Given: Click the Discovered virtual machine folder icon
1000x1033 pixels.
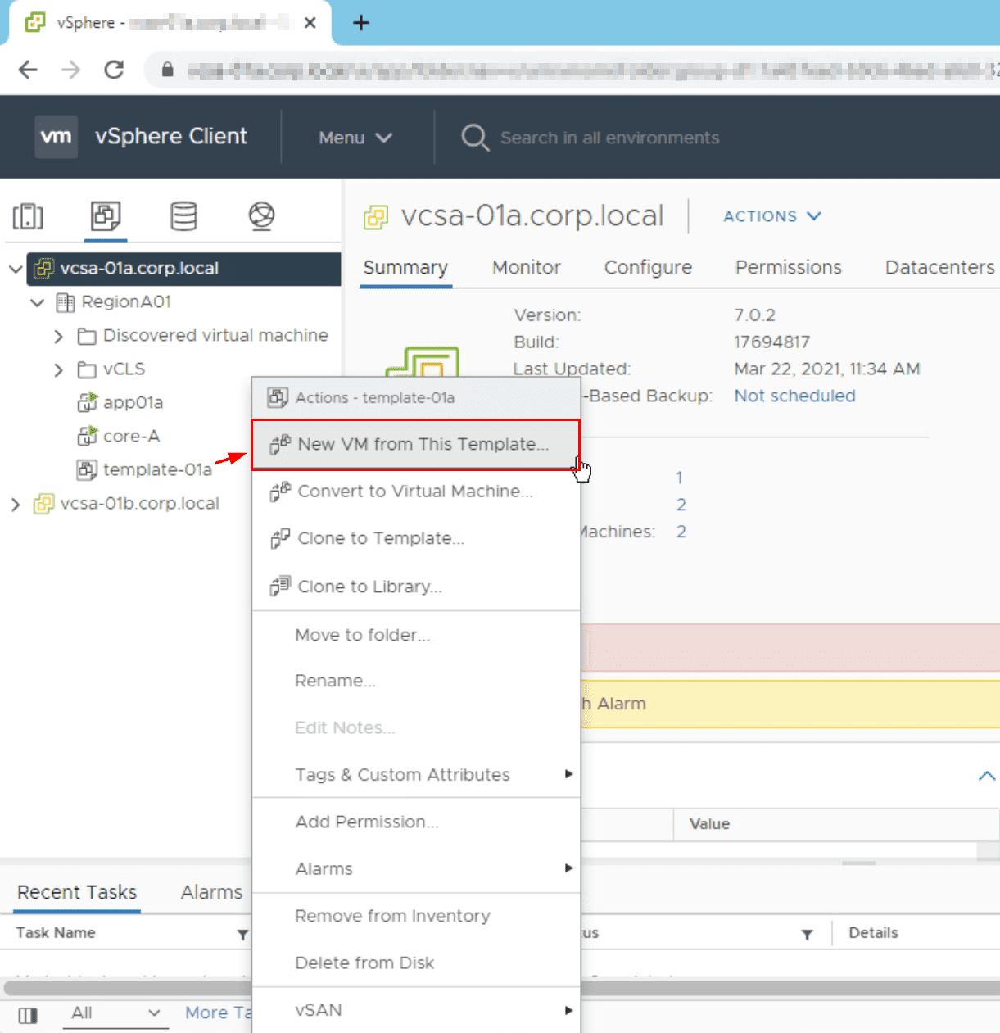Looking at the screenshot, I should click(87, 336).
